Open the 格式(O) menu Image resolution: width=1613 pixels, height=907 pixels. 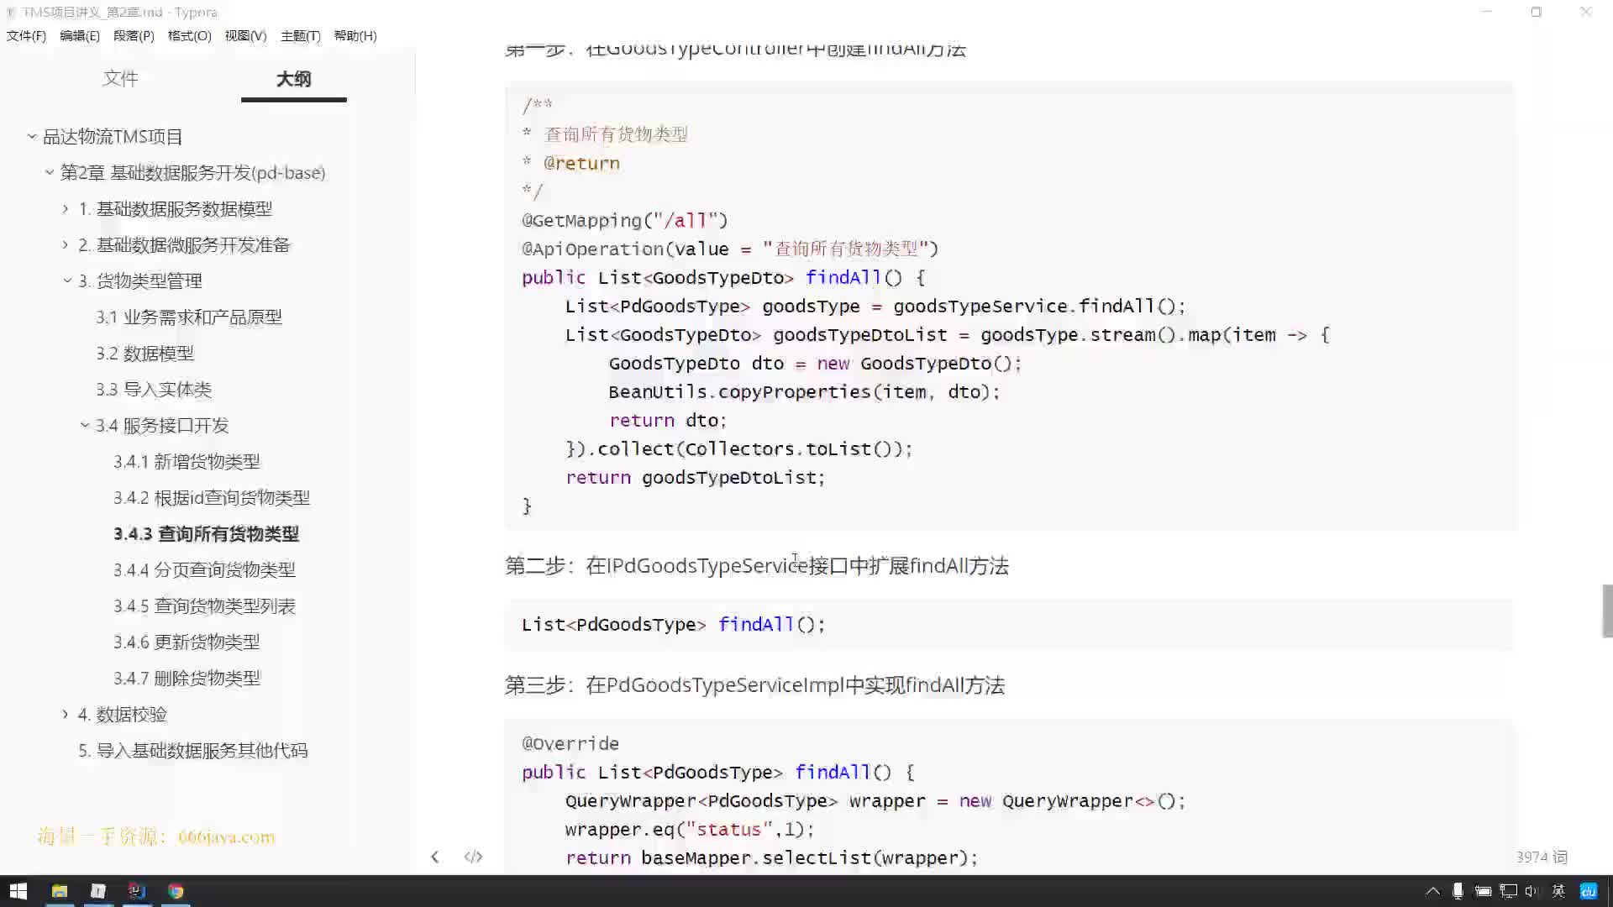(189, 35)
